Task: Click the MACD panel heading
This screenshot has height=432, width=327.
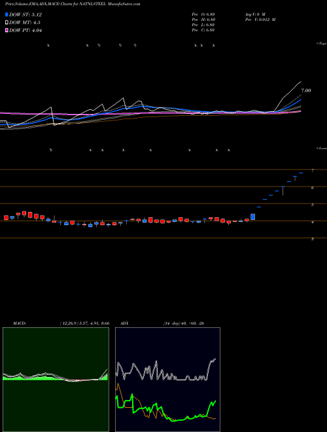Action: coord(19,323)
